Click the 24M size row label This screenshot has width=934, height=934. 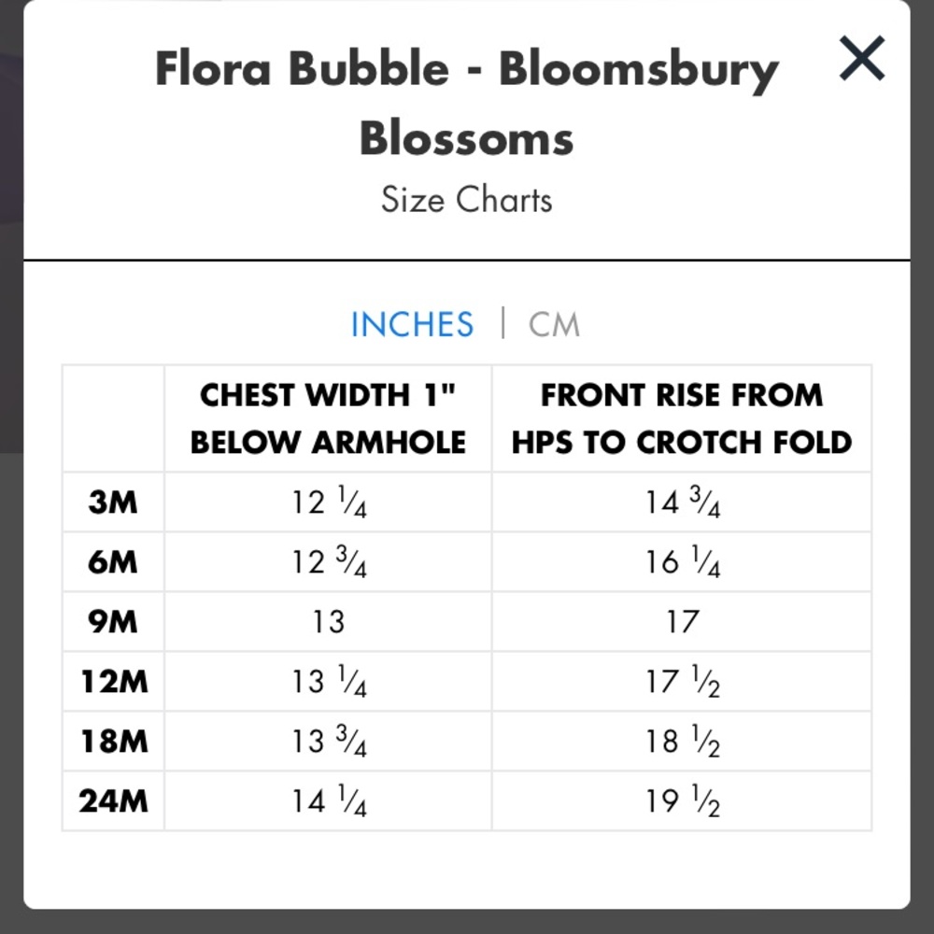(x=113, y=801)
